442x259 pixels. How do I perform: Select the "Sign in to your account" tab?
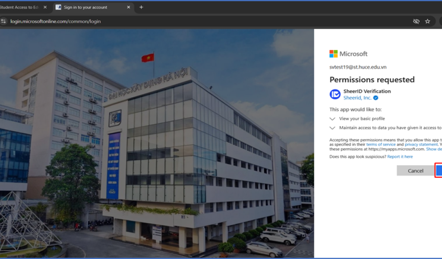(85, 7)
